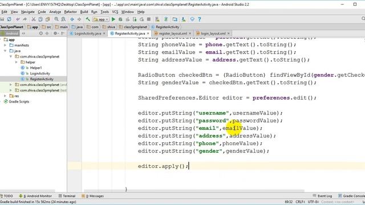Open the TODO tool window
The width and height of the screenshot is (365, 205).
[x=6, y=196]
